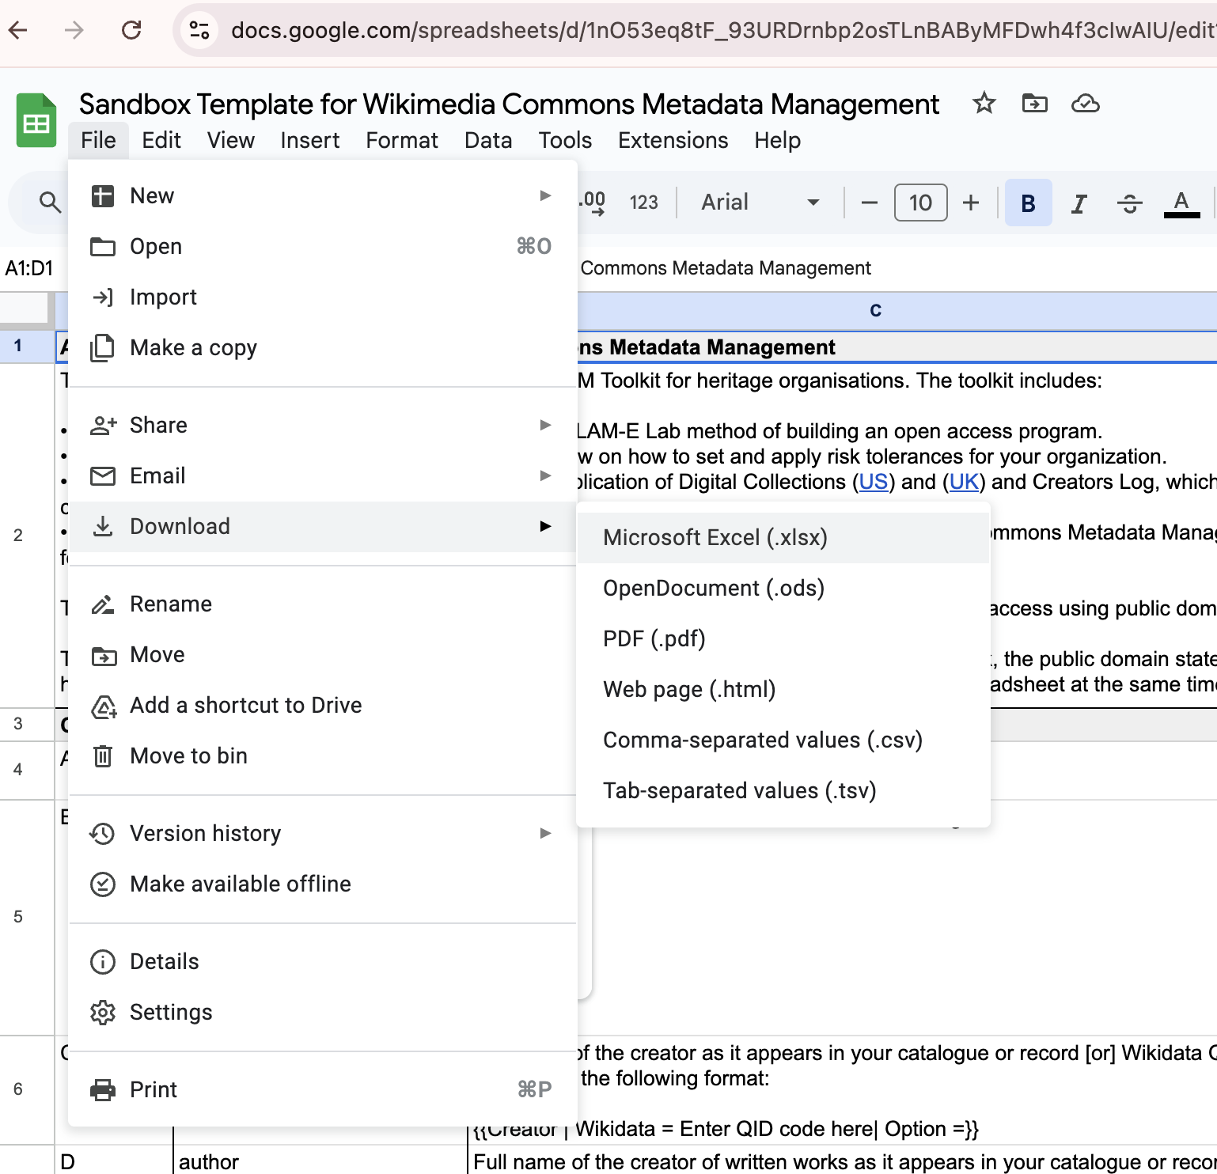
Task: Toggle italic formatting
Action: [1079, 203]
